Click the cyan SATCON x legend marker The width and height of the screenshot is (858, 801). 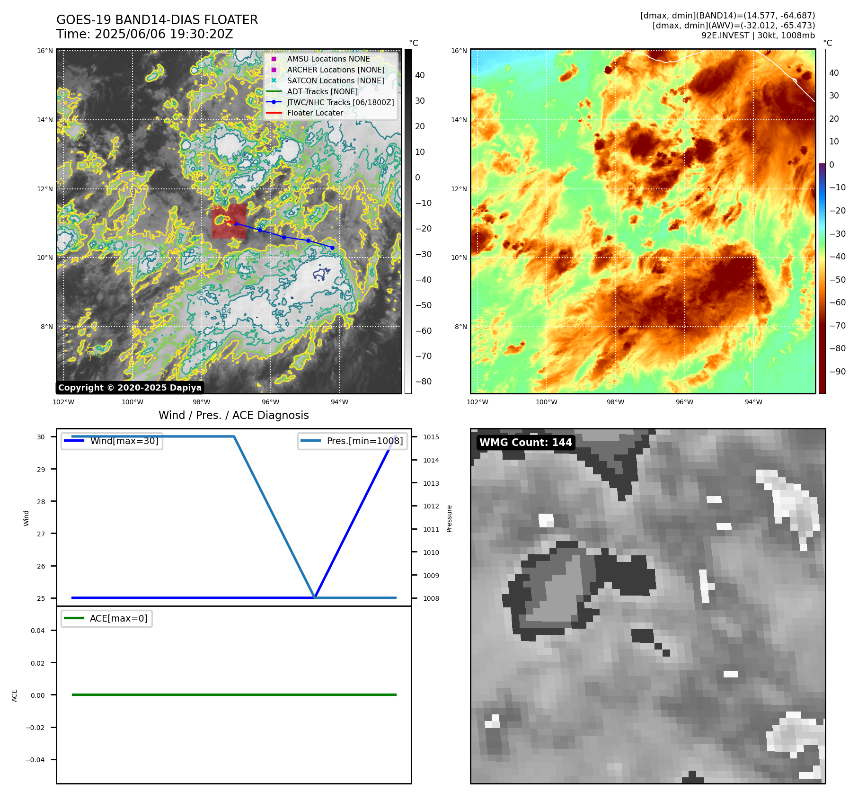pos(274,80)
